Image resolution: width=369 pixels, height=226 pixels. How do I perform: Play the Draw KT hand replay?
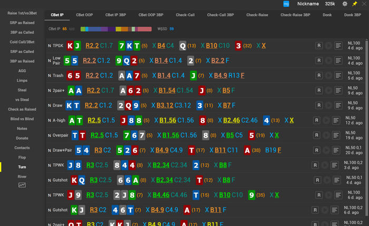(328, 105)
